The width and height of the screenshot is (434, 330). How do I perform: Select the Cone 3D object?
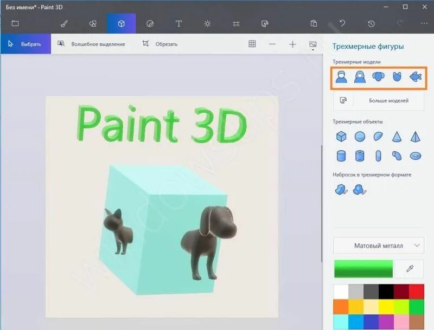coord(397,137)
